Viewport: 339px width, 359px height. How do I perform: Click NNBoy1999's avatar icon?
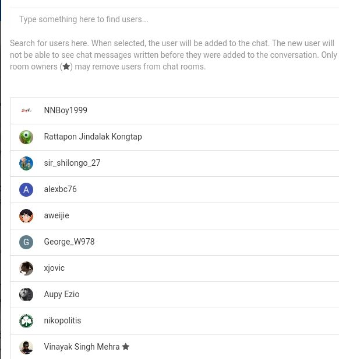(26, 111)
